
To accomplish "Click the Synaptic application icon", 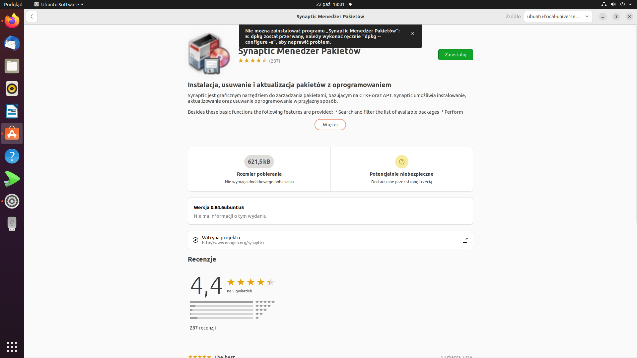I will [209, 54].
